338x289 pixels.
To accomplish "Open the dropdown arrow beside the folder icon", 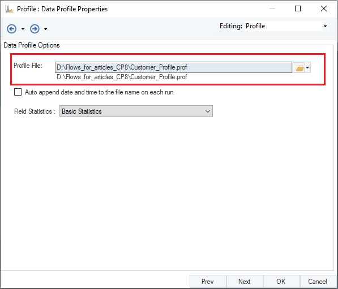I will coord(307,68).
